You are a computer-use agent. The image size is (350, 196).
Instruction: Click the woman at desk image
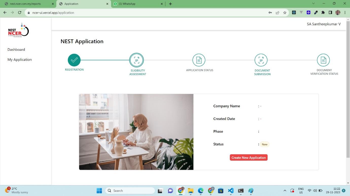[x=136, y=132]
